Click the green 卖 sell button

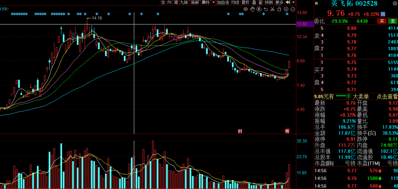(x=393, y=21)
